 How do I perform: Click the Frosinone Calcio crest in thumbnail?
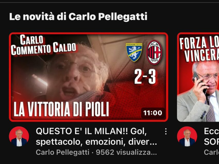[134, 52]
